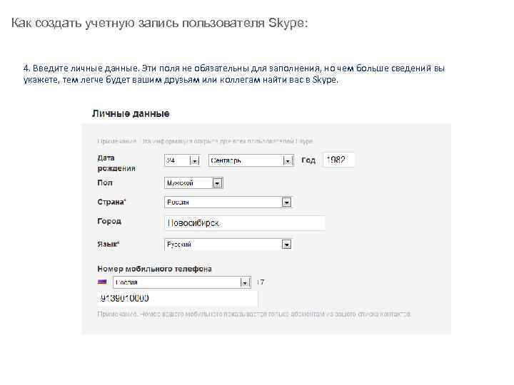Click the slide title about creating Skype account
Screen dimensions: 514x385
160,24
